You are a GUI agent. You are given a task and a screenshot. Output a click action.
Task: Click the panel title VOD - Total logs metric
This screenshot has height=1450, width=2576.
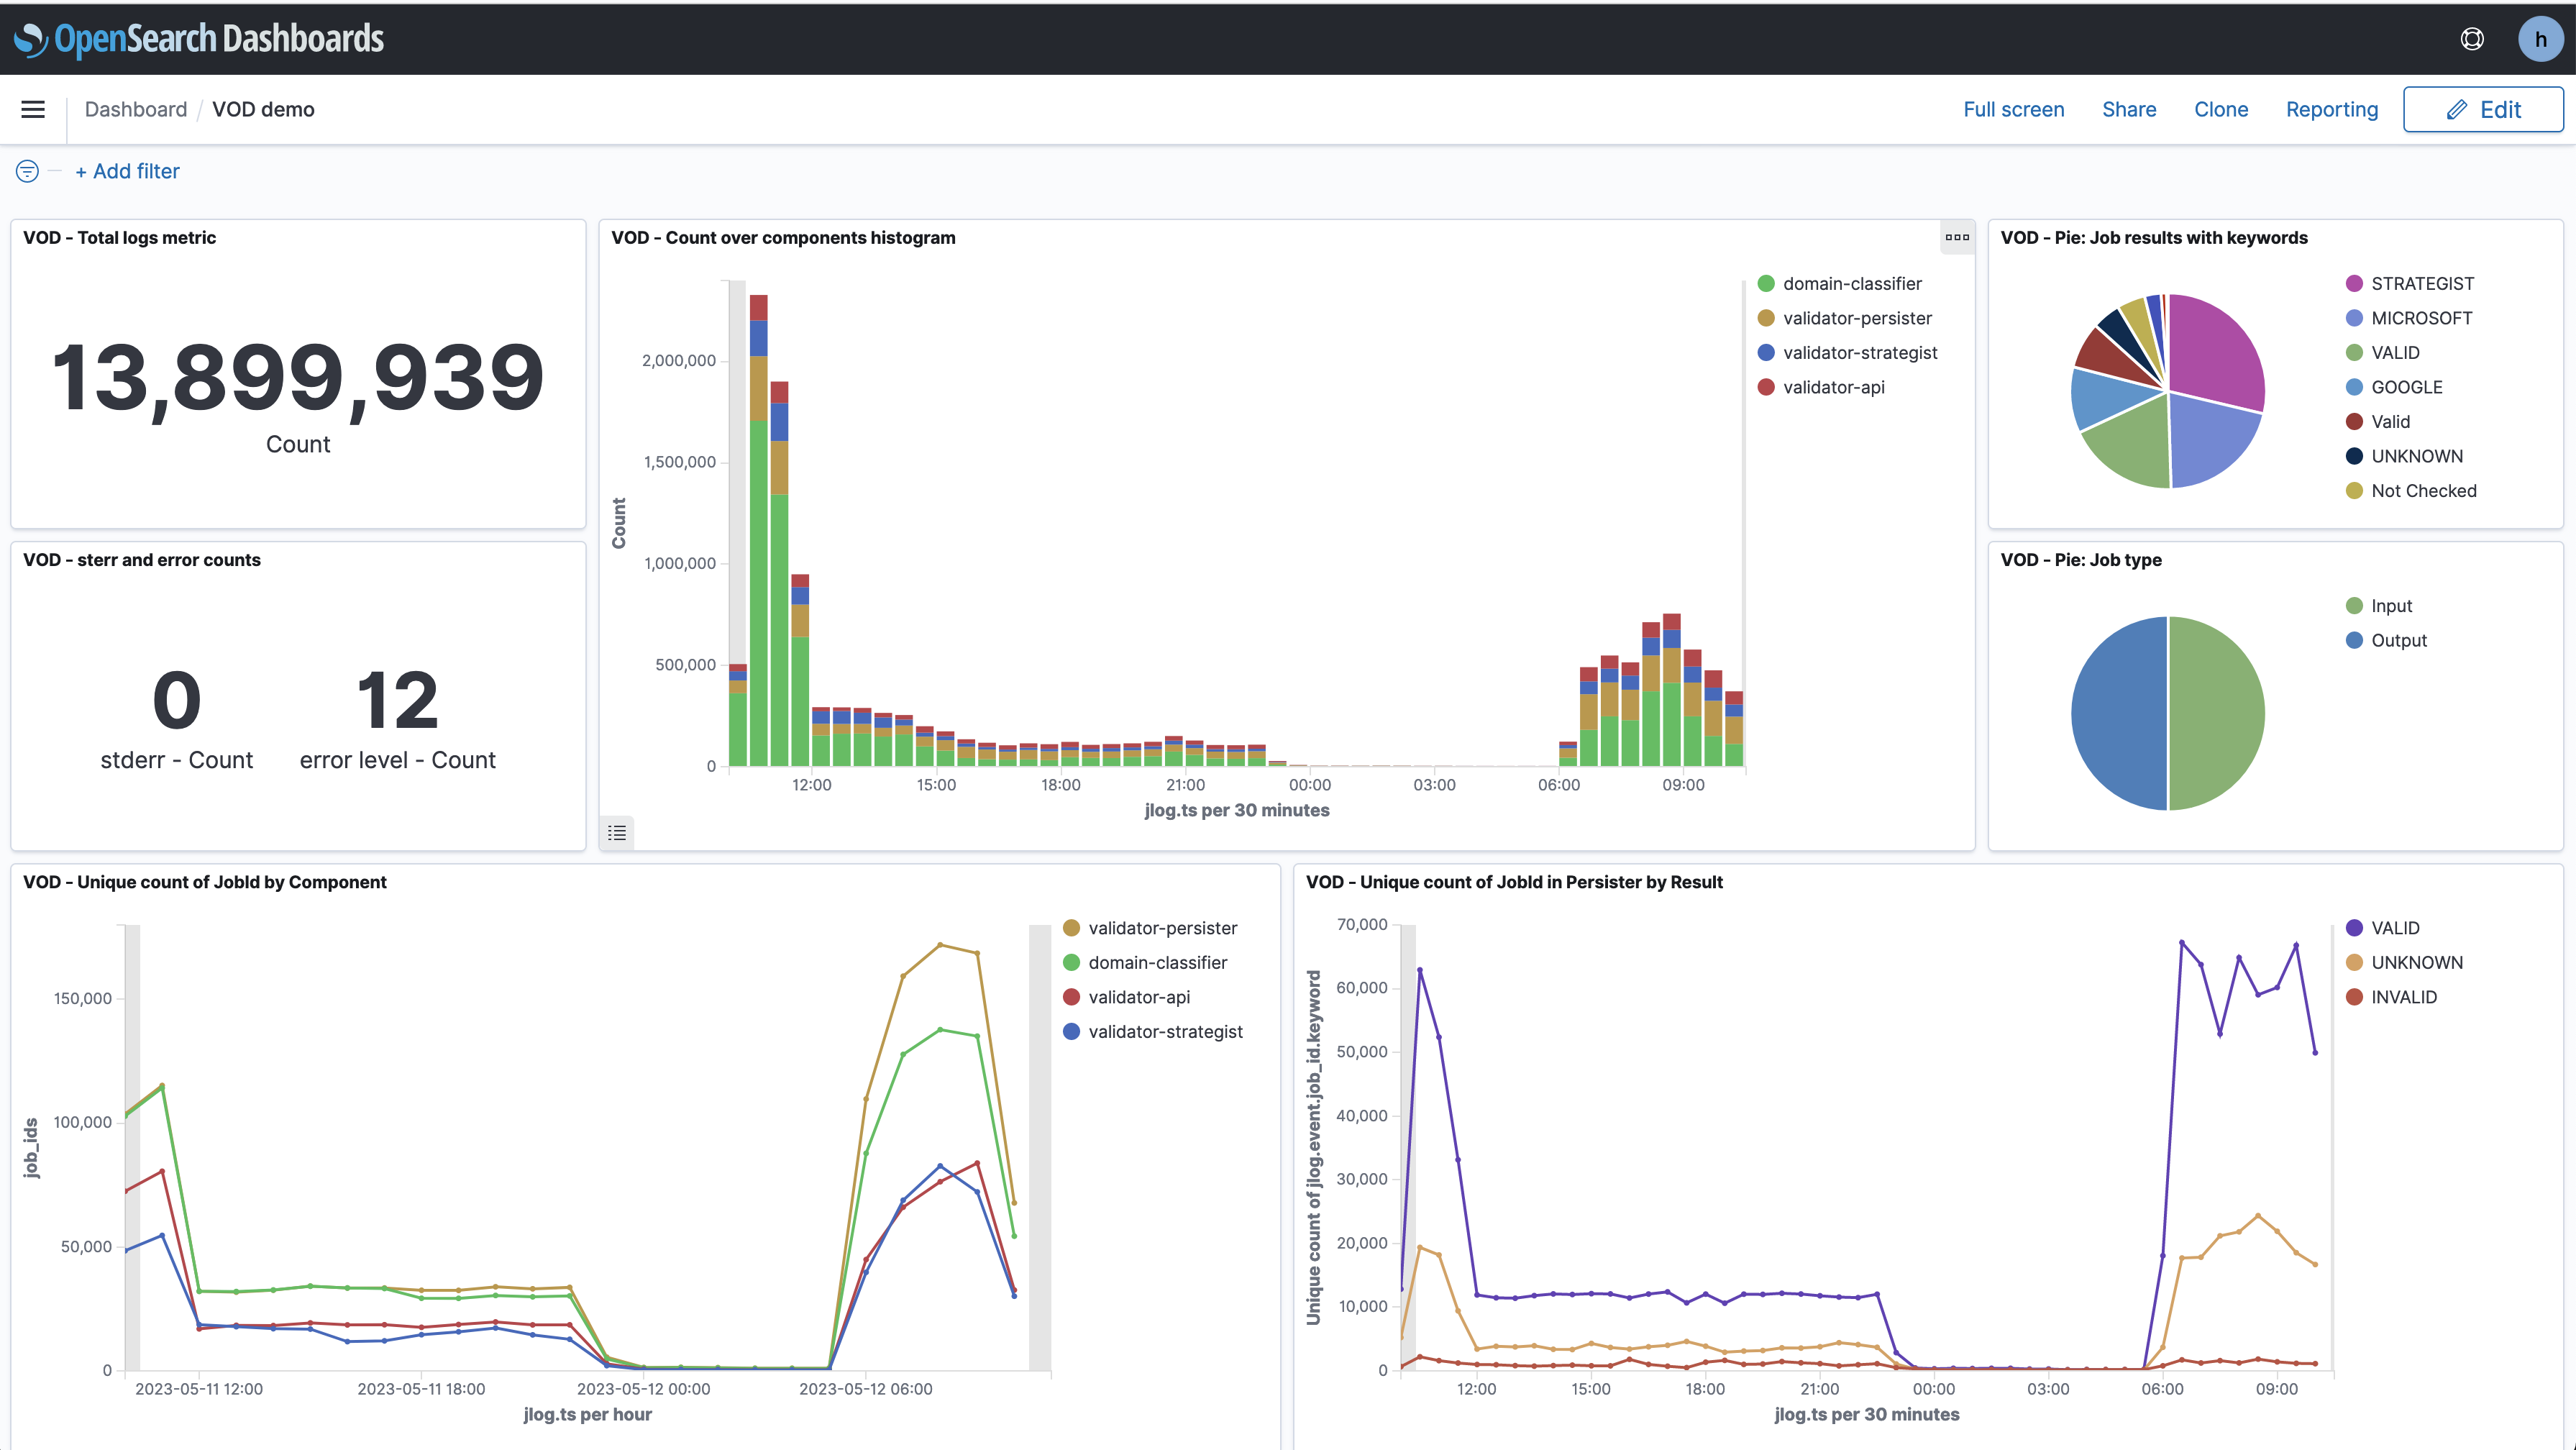[x=120, y=237]
